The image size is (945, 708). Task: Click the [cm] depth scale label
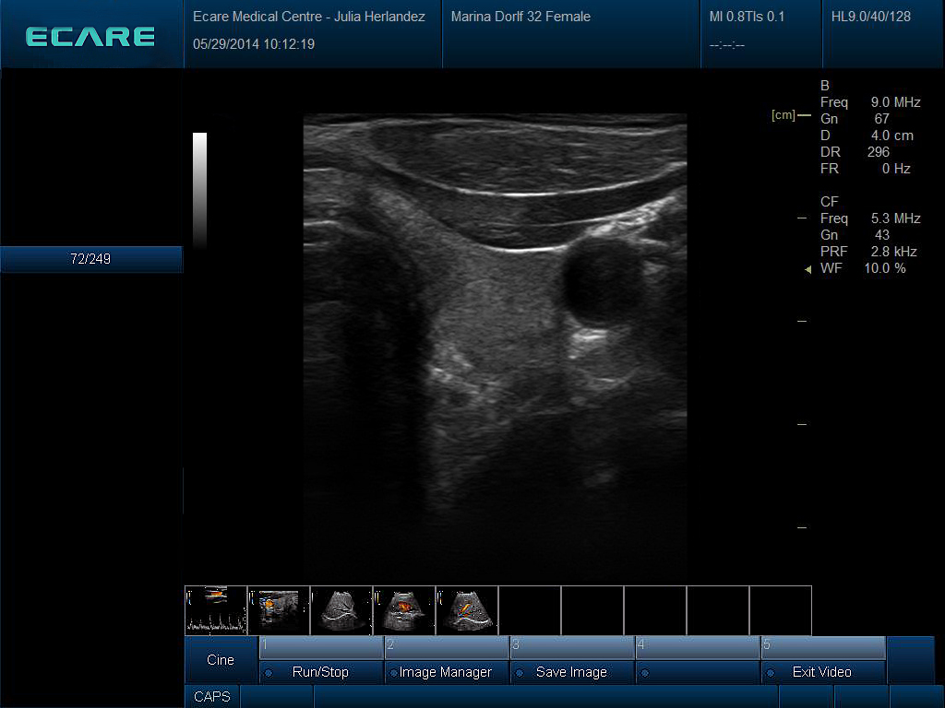point(783,115)
